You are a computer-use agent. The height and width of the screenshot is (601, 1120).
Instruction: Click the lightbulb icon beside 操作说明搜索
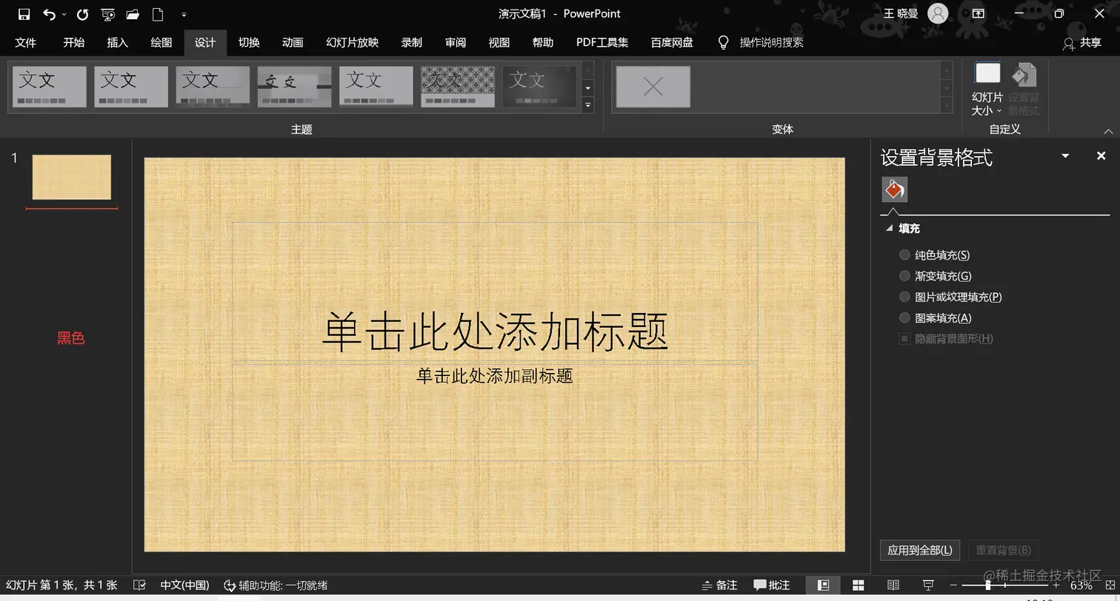[724, 42]
